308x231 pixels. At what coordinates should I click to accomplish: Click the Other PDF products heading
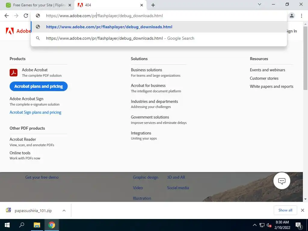27,128
